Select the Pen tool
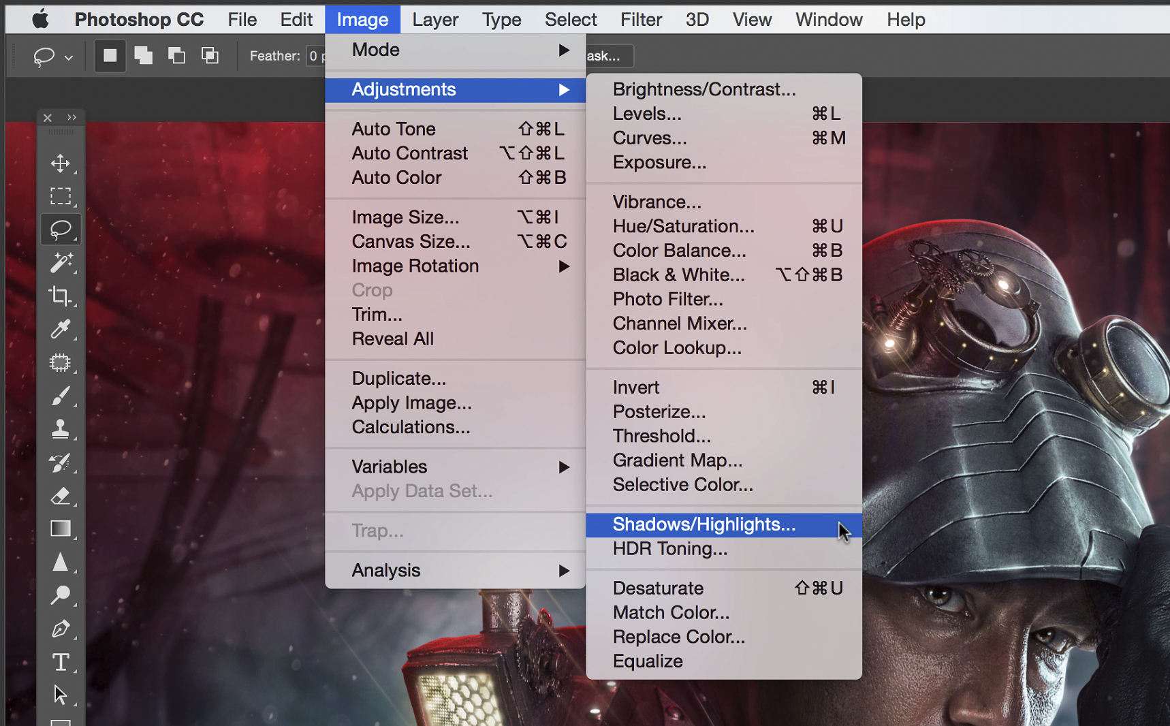Viewport: 1170px width, 726px height. coord(61,629)
